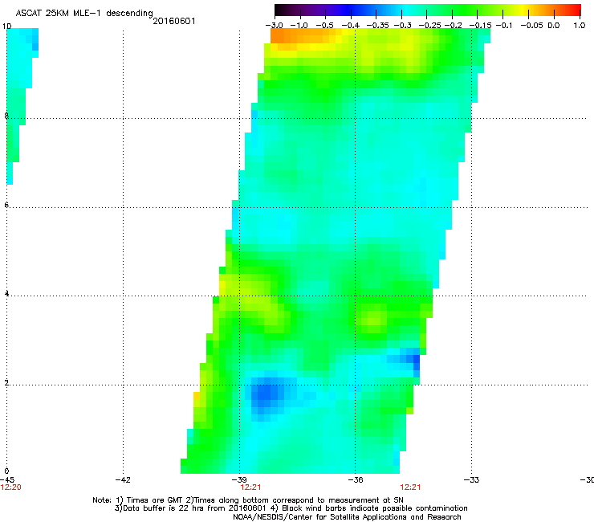Select the latitude label "2" on the left axis
Screen dimensions: 594x522
[6, 382]
